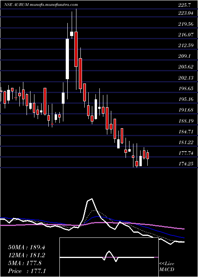Select the 195.16 price axis label
Image resolution: width=198 pixels, height=277 pixels.
(186, 99)
